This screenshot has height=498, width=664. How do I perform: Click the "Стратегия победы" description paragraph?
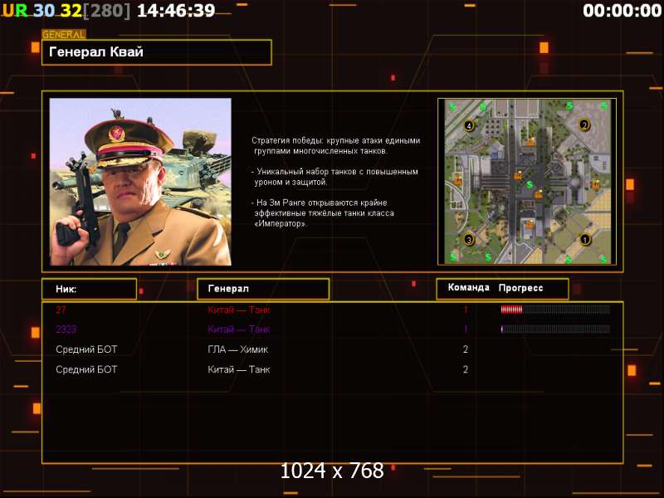pyautogui.click(x=336, y=146)
